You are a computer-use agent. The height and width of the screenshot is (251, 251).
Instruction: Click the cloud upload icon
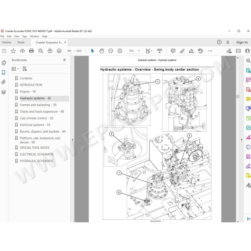[22, 51]
